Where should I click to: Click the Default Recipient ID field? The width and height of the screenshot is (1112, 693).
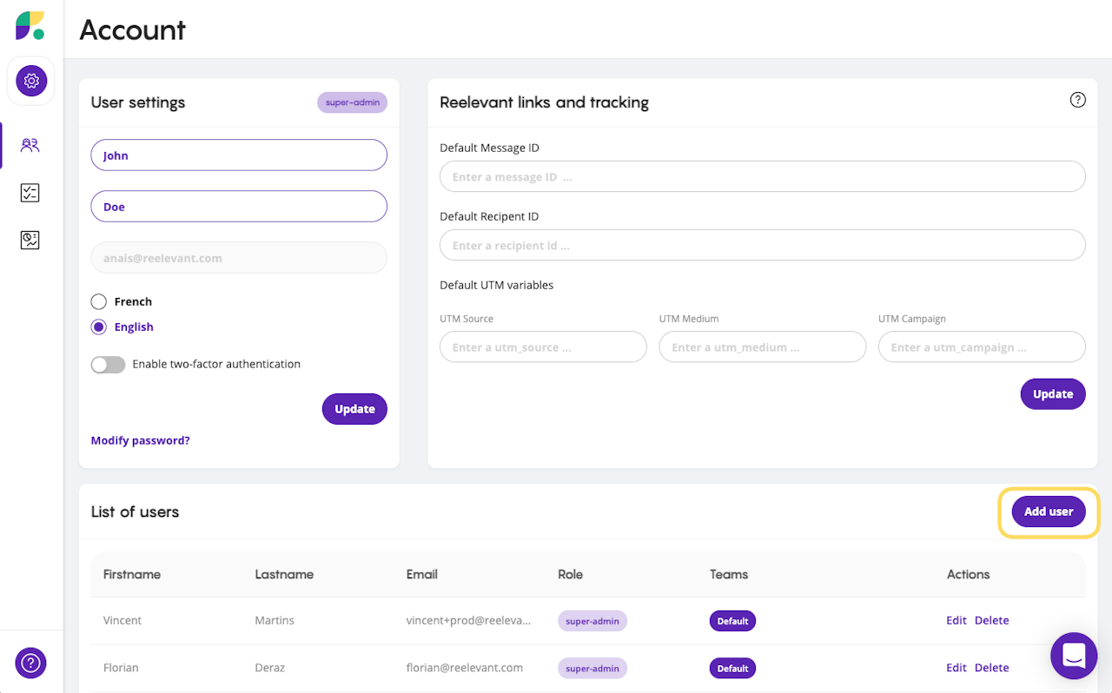[x=762, y=245]
